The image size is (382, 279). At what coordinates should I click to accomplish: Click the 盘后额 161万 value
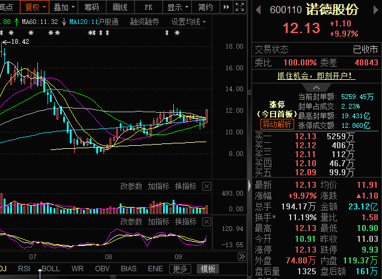366,271
